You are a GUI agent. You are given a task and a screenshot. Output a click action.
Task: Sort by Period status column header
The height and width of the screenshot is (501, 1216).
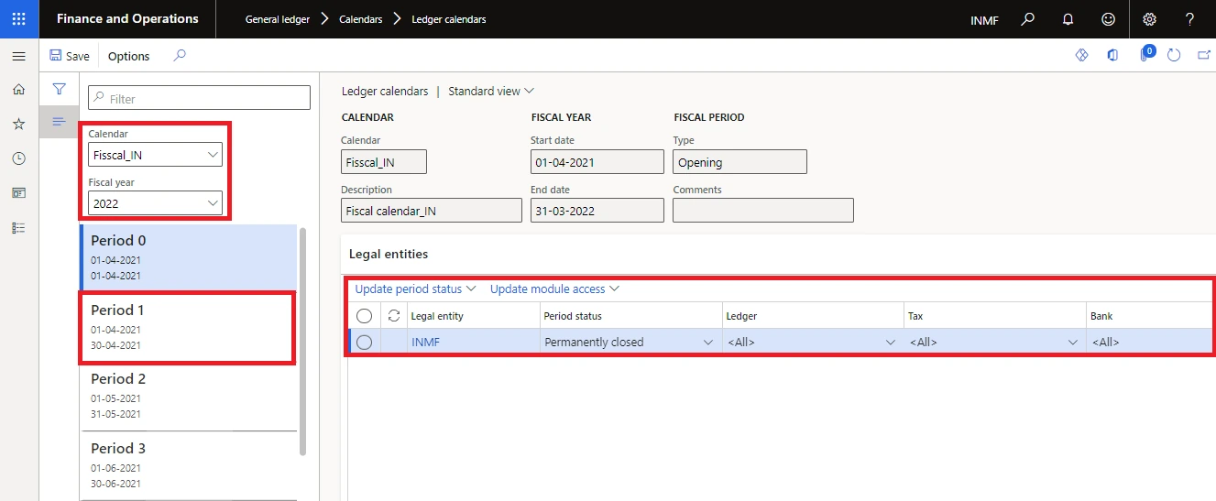[573, 316]
